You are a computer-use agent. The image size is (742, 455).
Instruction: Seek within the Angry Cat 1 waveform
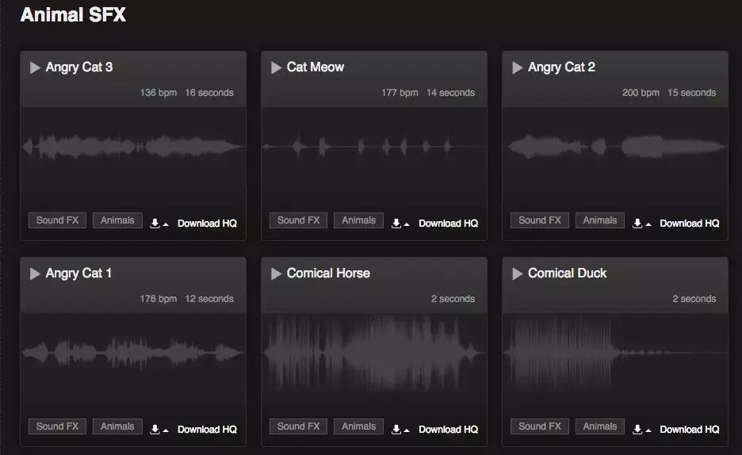(x=133, y=353)
